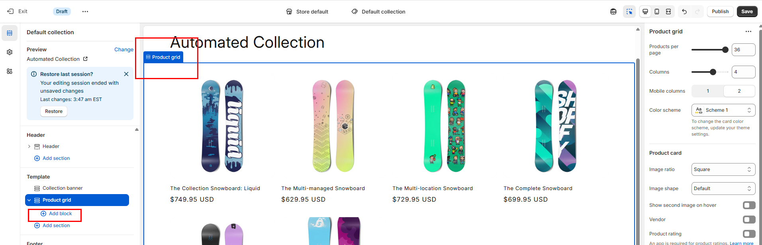762x245 pixels.
Task: Click the Publish button
Action: point(720,12)
